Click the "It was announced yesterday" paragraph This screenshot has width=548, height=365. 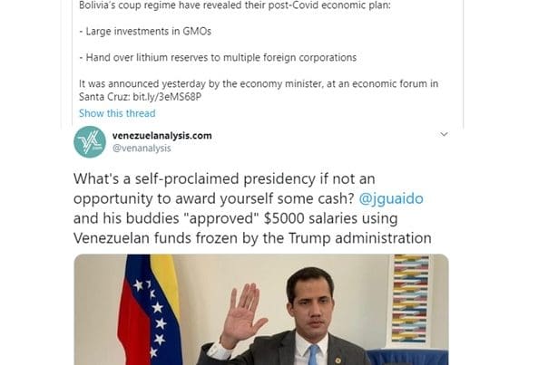[259, 90]
